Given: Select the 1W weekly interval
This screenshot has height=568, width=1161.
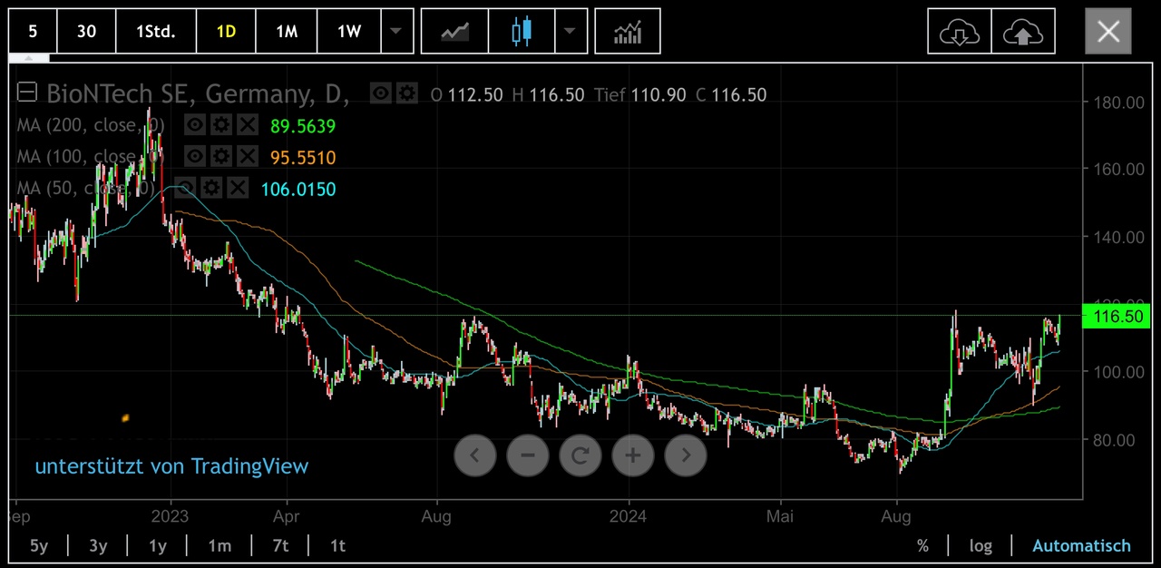Looking at the screenshot, I should (349, 32).
